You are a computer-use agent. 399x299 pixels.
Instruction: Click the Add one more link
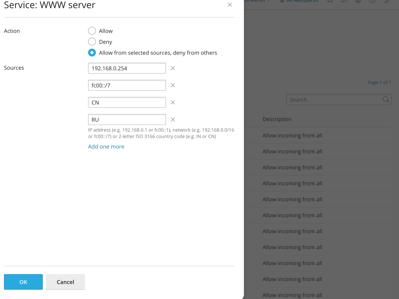[x=106, y=147]
